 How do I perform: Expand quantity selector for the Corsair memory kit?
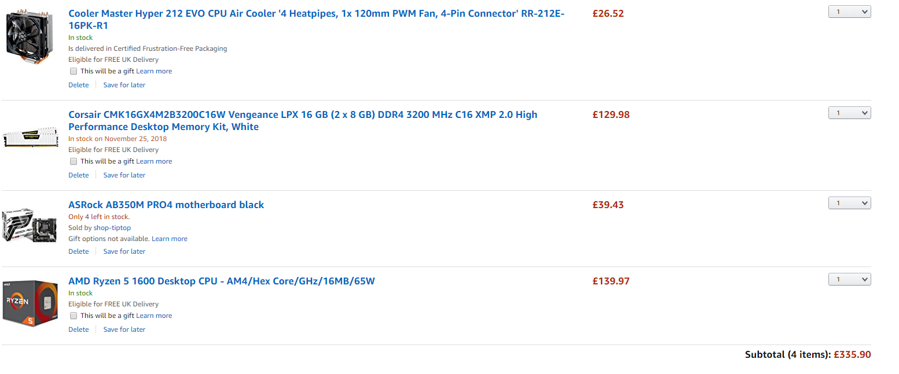click(x=849, y=113)
